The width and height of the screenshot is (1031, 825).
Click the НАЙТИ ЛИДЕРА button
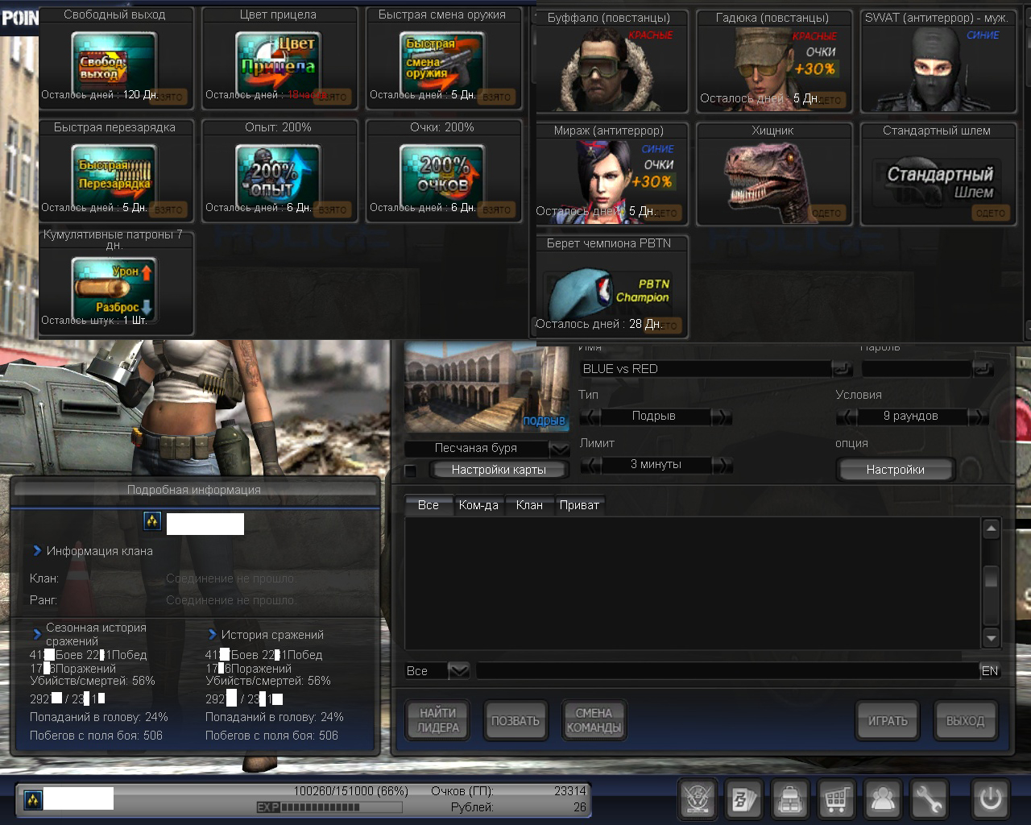coord(438,720)
